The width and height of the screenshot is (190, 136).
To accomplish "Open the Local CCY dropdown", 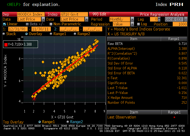I will click(186, 19).
